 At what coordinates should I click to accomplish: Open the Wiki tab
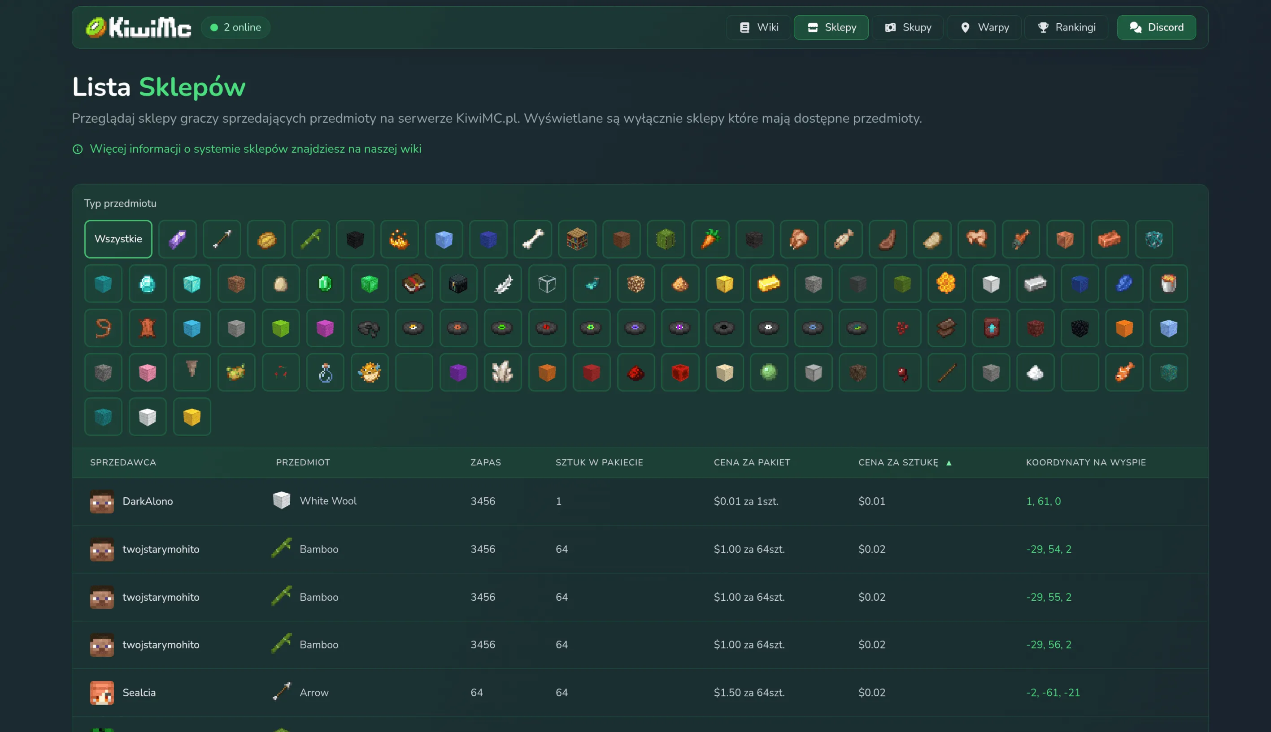758,27
